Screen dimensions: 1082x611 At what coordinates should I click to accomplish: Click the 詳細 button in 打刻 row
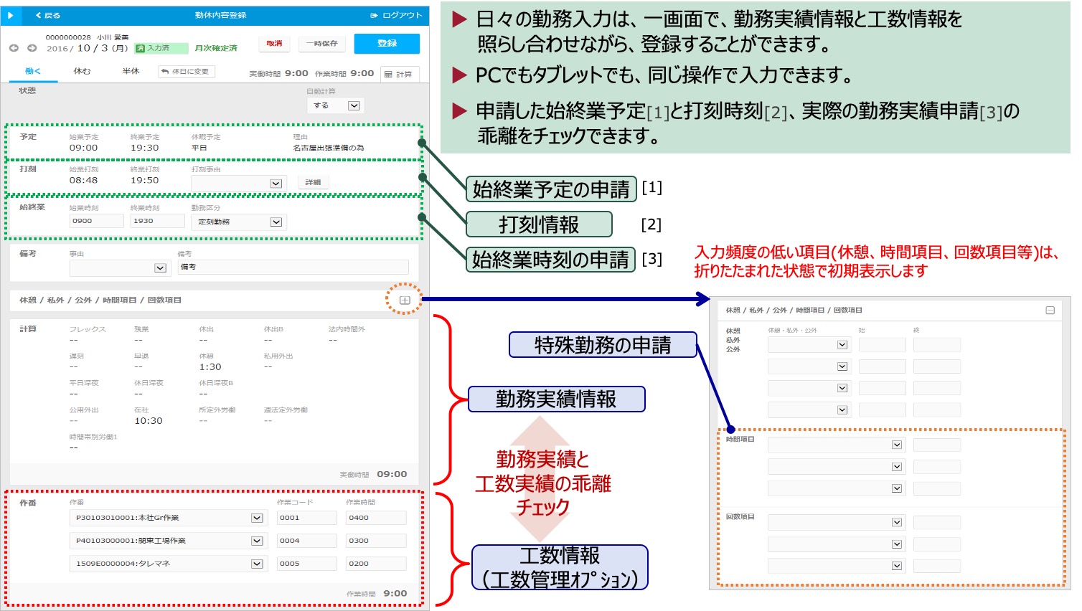pyautogui.click(x=313, y=182)
